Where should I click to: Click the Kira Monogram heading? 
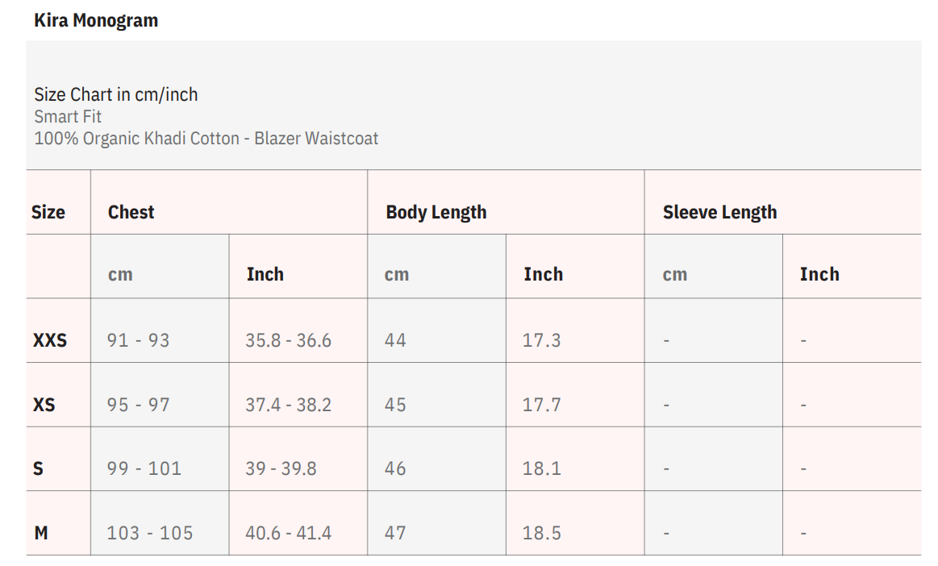click(96, 21)
